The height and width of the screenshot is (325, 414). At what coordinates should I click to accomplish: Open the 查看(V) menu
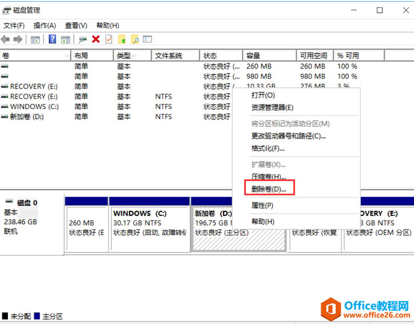[76, 26]
